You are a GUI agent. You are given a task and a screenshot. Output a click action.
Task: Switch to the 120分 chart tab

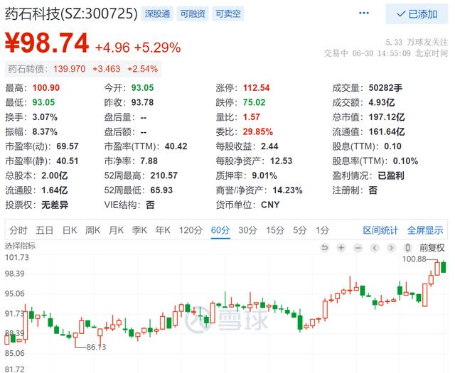coord(191,230)
